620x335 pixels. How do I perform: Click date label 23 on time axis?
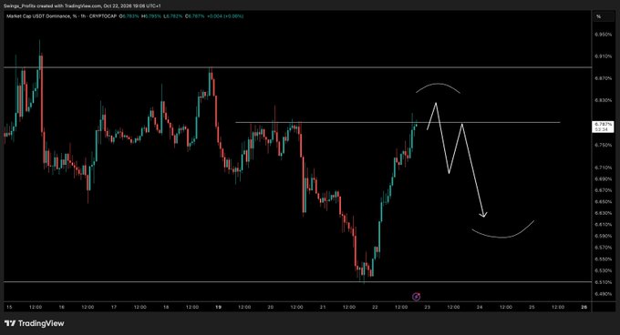pyautogui.click(x=427, y=307)
